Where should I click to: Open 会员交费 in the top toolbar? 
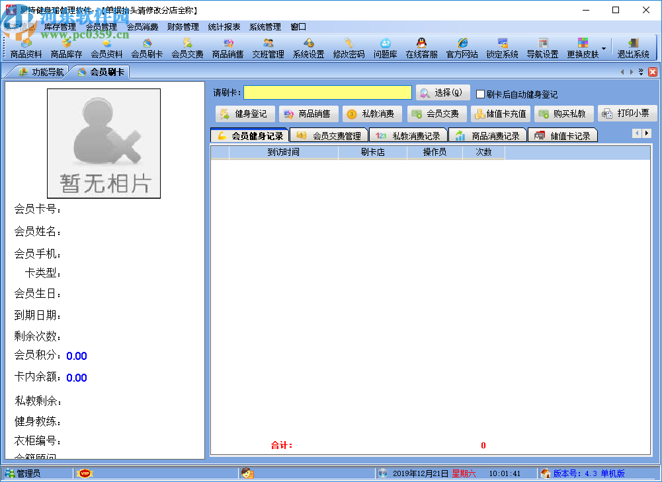(x=187, y=48)
